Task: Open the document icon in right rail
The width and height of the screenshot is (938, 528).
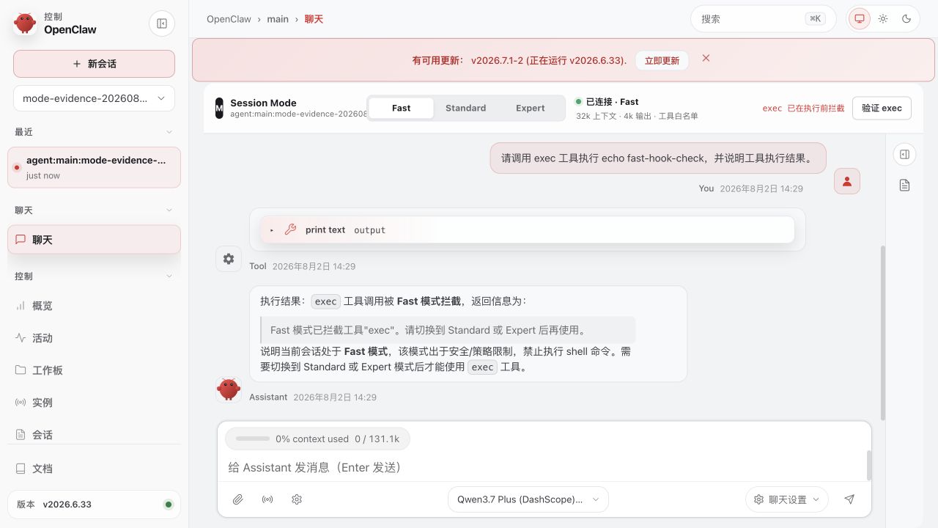Action: coord(904,186)
